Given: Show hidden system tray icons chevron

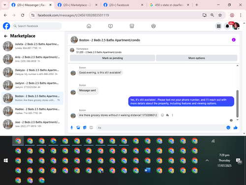Looking at the screenshot, I should (207, 160).
